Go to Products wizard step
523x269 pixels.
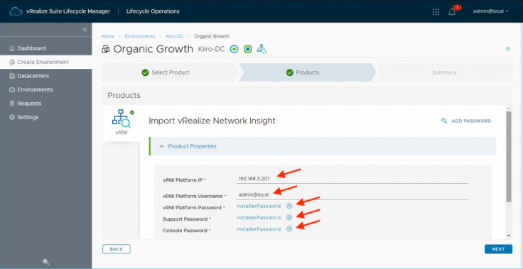(307, 72)
